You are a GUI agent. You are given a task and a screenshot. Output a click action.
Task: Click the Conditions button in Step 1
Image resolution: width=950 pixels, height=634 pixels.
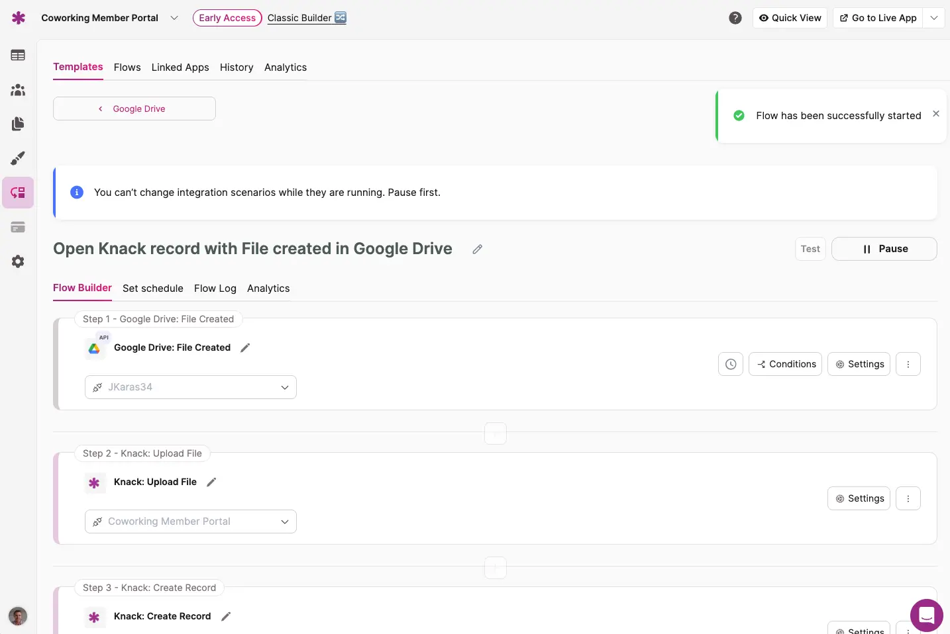(x=785, y=364)
